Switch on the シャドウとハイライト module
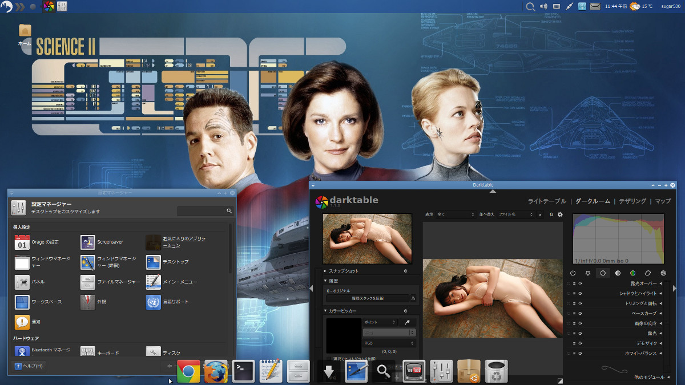685x385 pixels. [x=569, y=293]
